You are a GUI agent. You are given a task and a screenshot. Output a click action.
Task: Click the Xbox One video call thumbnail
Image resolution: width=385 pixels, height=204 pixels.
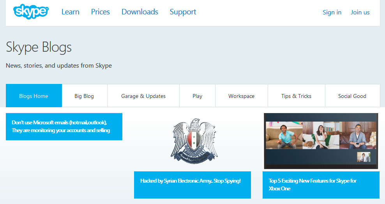(321, 141)
